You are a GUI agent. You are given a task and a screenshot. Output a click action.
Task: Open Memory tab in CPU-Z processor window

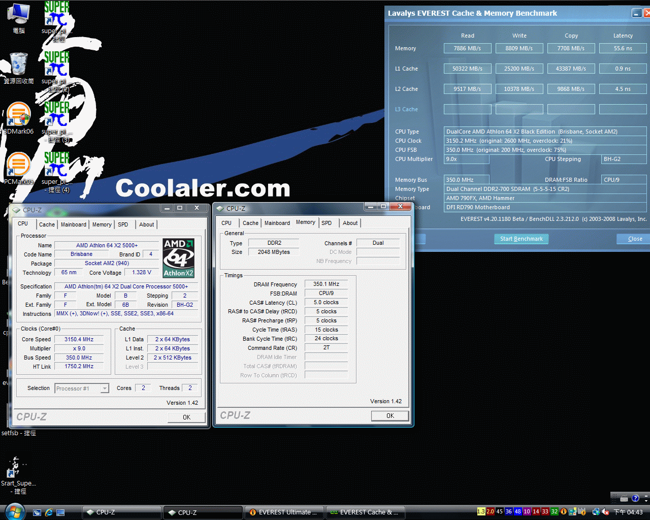102,224
